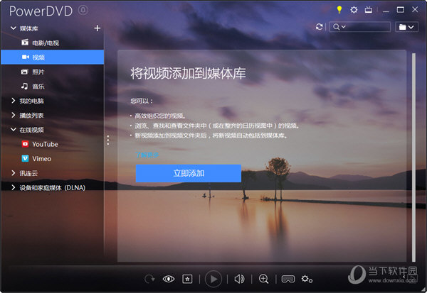Expand the 我的电脑 section
Screen dimensions: 427x293
coord(14,101)
